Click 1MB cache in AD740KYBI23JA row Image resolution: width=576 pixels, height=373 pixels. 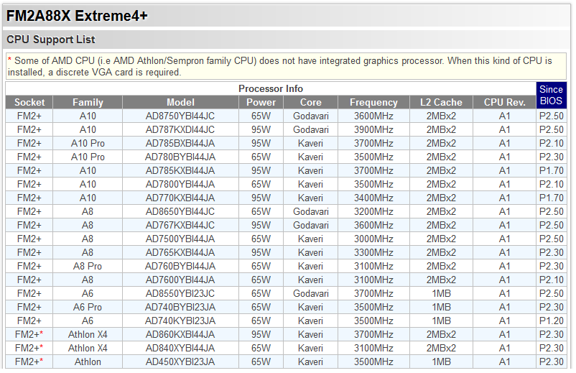coord(441,321)
